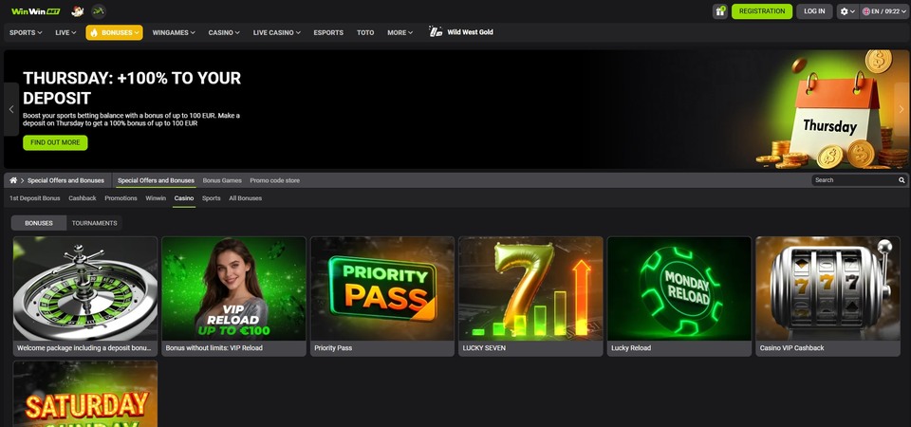911x427 pixels.
Task: Open the Esports menu item
Action: tap(328, 32)
